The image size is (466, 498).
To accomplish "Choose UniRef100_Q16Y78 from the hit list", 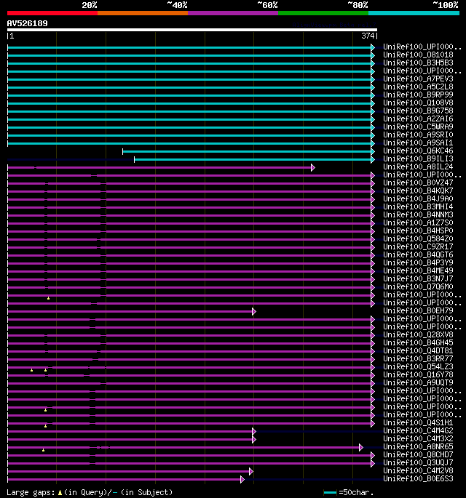I will point(418,374).
